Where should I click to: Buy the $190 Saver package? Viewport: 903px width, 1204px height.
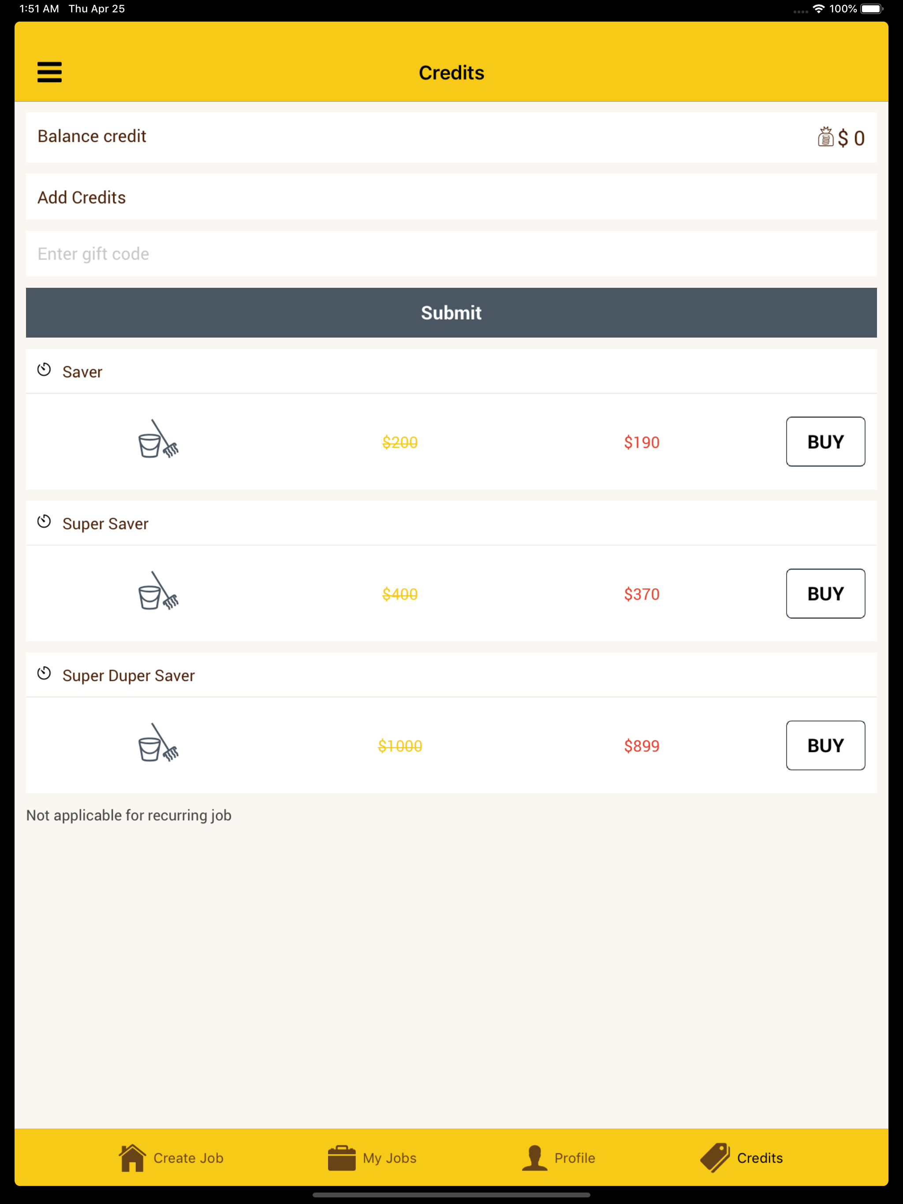pyautogui.click(x=825, y=442)
